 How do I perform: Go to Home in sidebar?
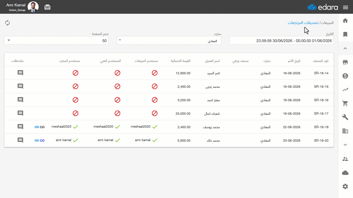(x=345, y=21)
